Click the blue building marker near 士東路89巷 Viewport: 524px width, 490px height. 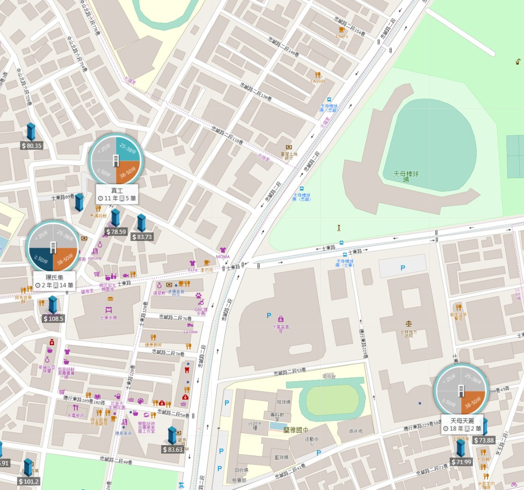tap(79, 203)
